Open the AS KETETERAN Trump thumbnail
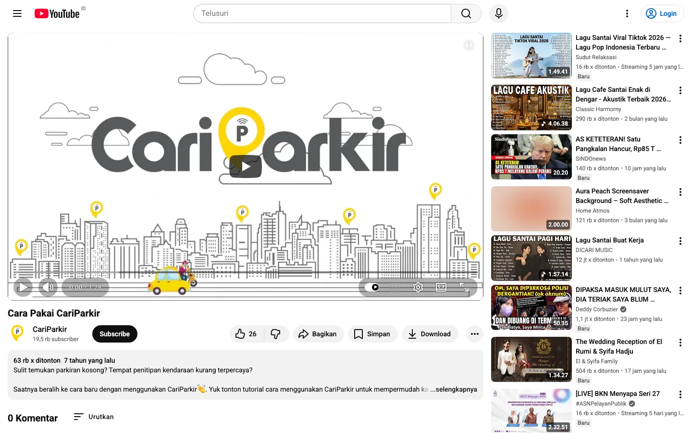 coord(531,157)
